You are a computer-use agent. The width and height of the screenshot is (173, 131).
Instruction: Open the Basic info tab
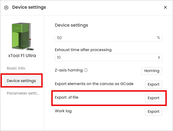coord(16,68)
